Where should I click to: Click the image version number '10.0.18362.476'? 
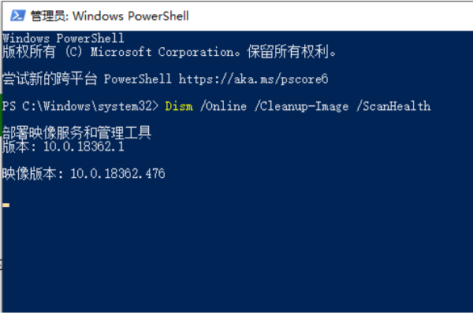(x=117, y=174)
